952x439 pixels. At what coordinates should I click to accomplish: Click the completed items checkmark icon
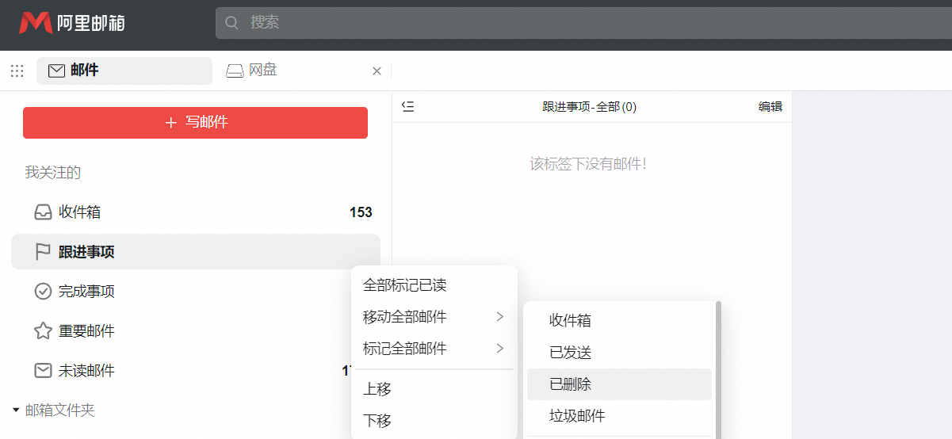[43, 292]
